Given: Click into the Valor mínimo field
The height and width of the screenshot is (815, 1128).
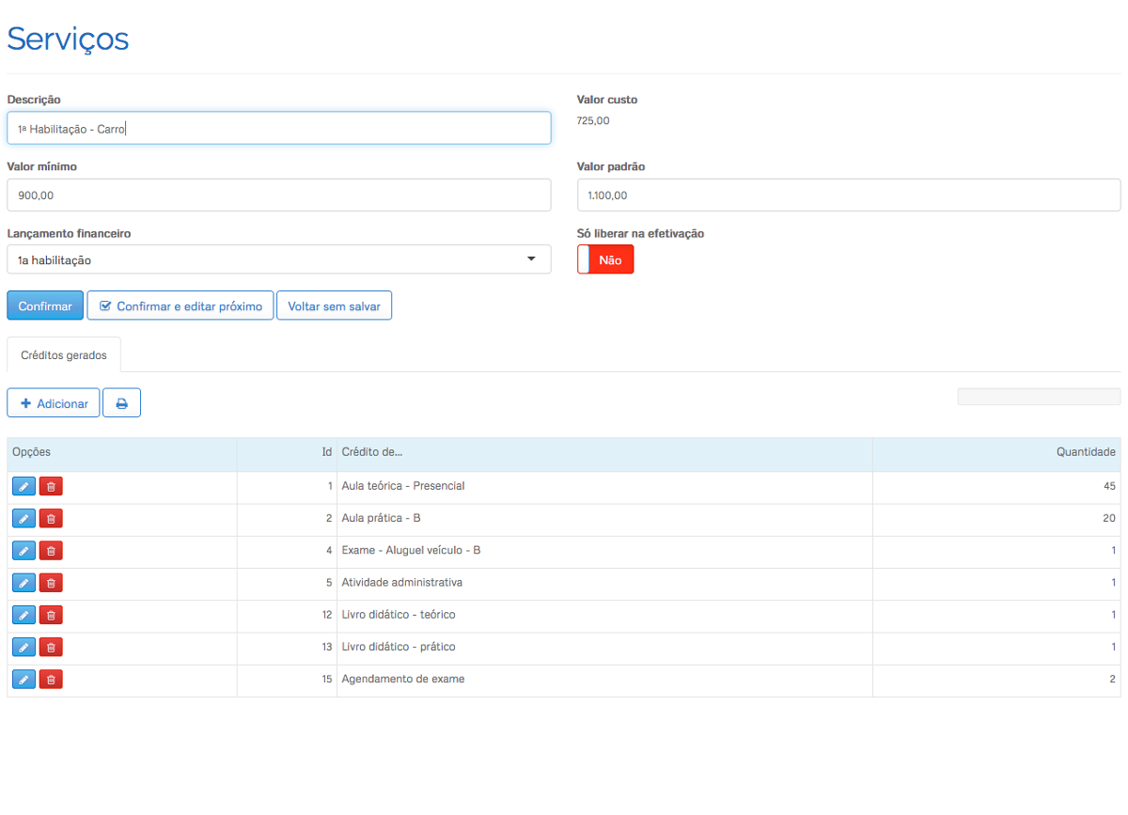Looking at the screenshot, I should [278, 196].
